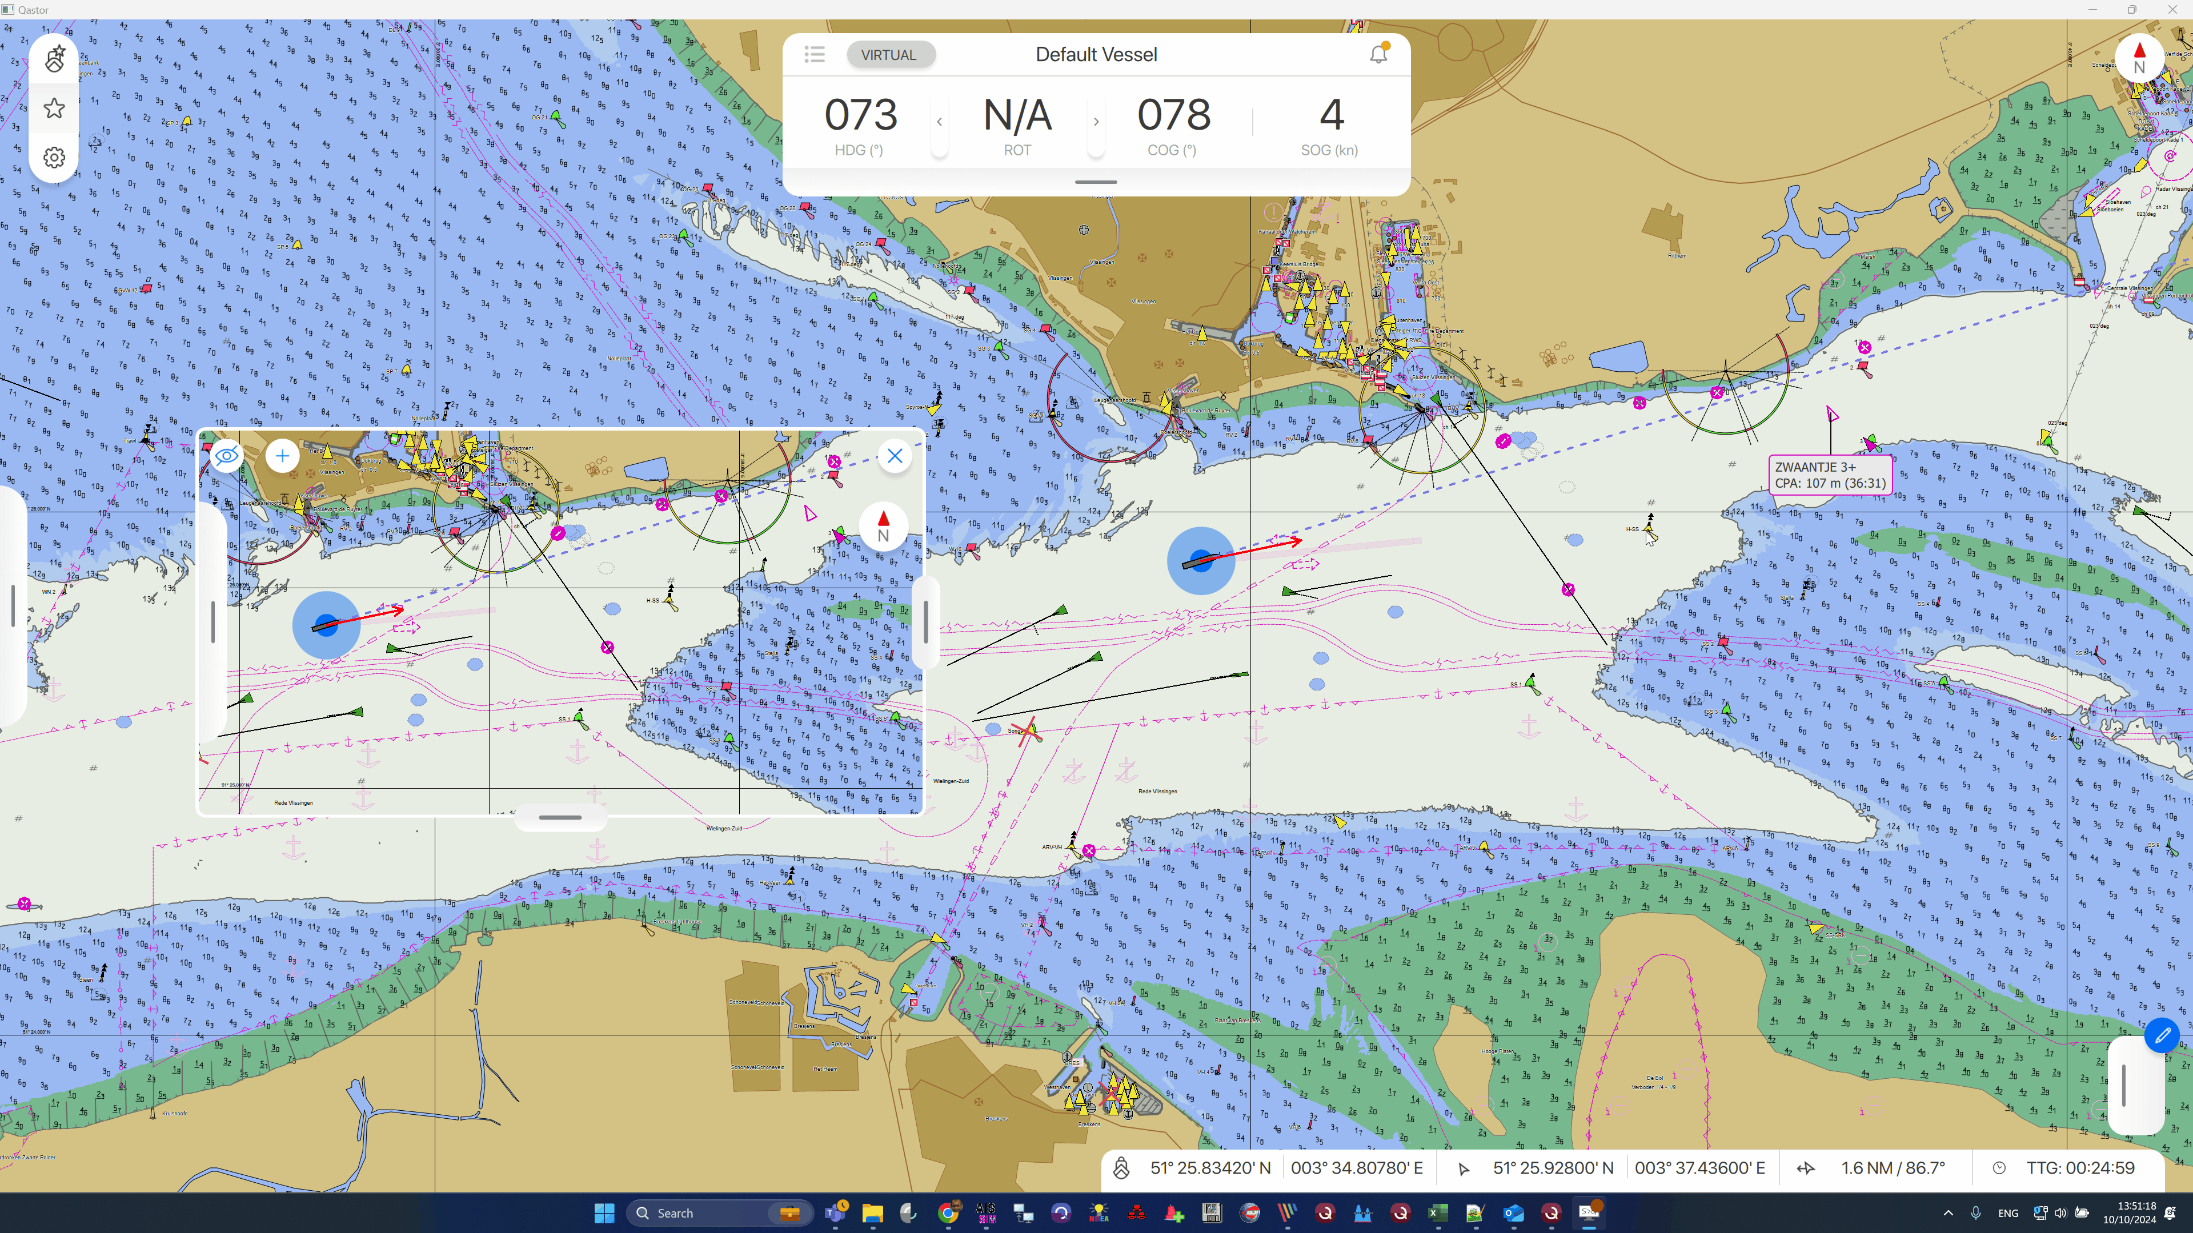Image resolution: width=2193 pixels, height=1233 pixels.
Task: Click the vessel tracking/favorites star icon
Action: 54,107
